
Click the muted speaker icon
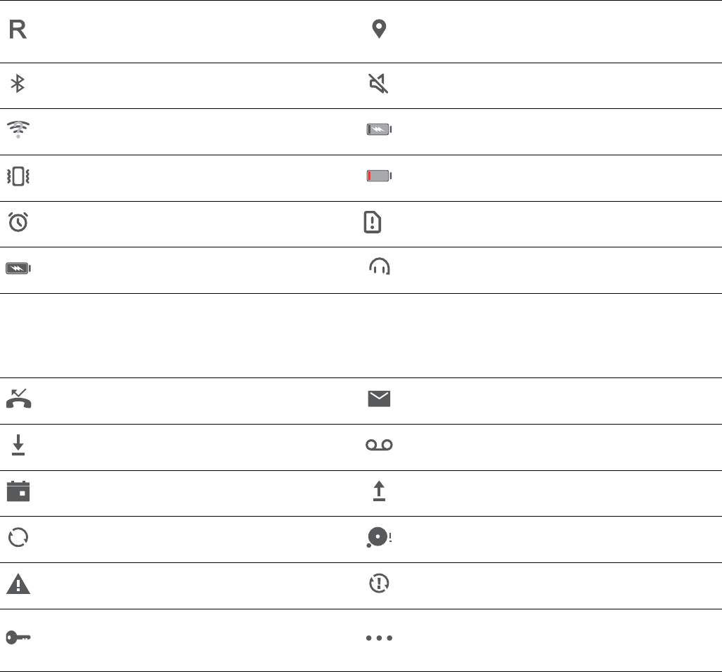tap(379, 85)
